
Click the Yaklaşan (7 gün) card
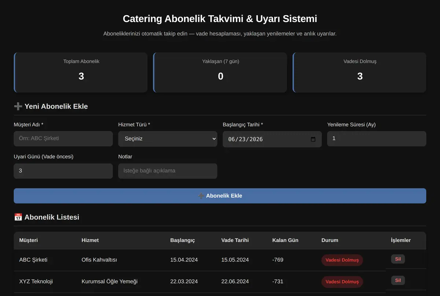click(220, 72)
